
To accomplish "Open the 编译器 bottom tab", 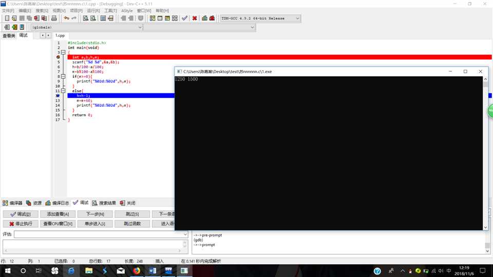I will [x=12, y=203].
